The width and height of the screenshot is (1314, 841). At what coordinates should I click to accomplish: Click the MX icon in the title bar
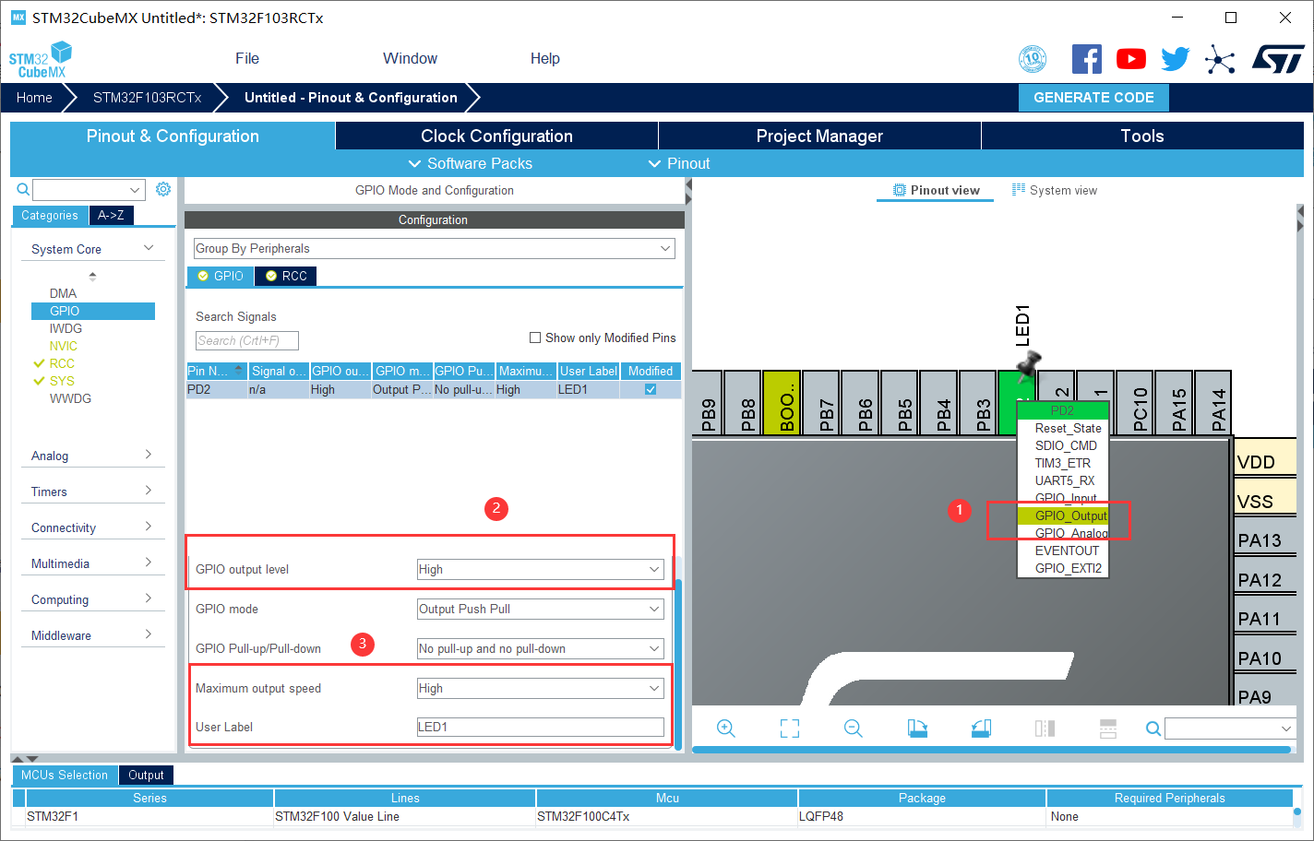(18, 18)
